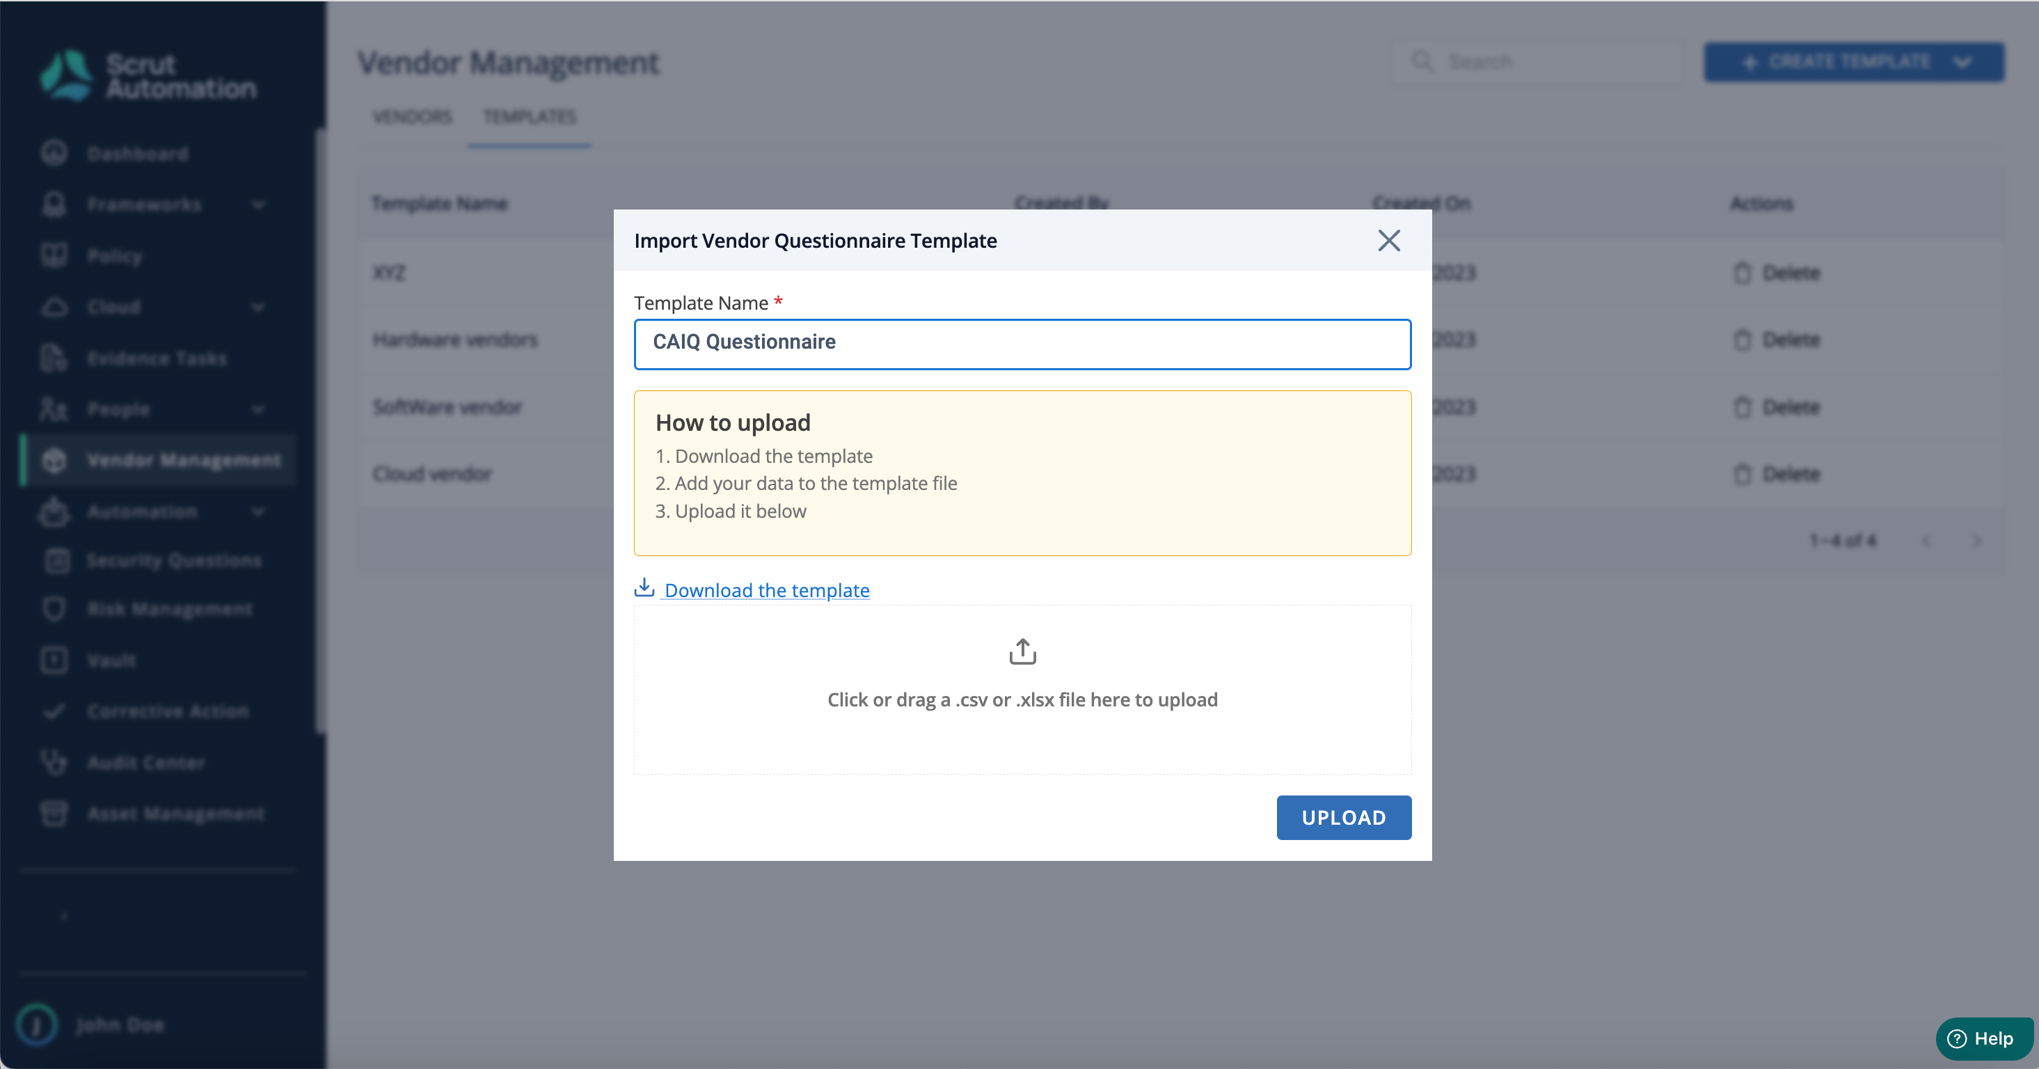Close the Import Vendor Questionnaire Template dialog

tap(1388, 241)
